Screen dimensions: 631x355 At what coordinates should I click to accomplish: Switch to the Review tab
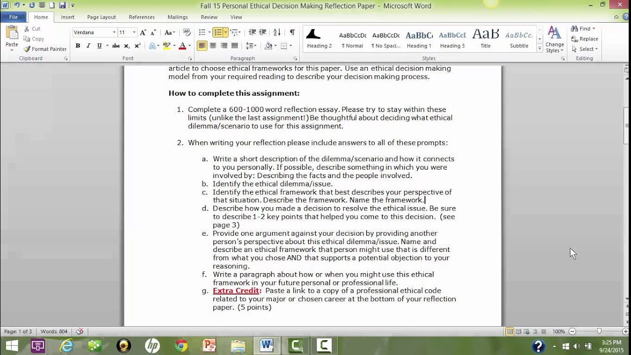[x=209, y=17]
